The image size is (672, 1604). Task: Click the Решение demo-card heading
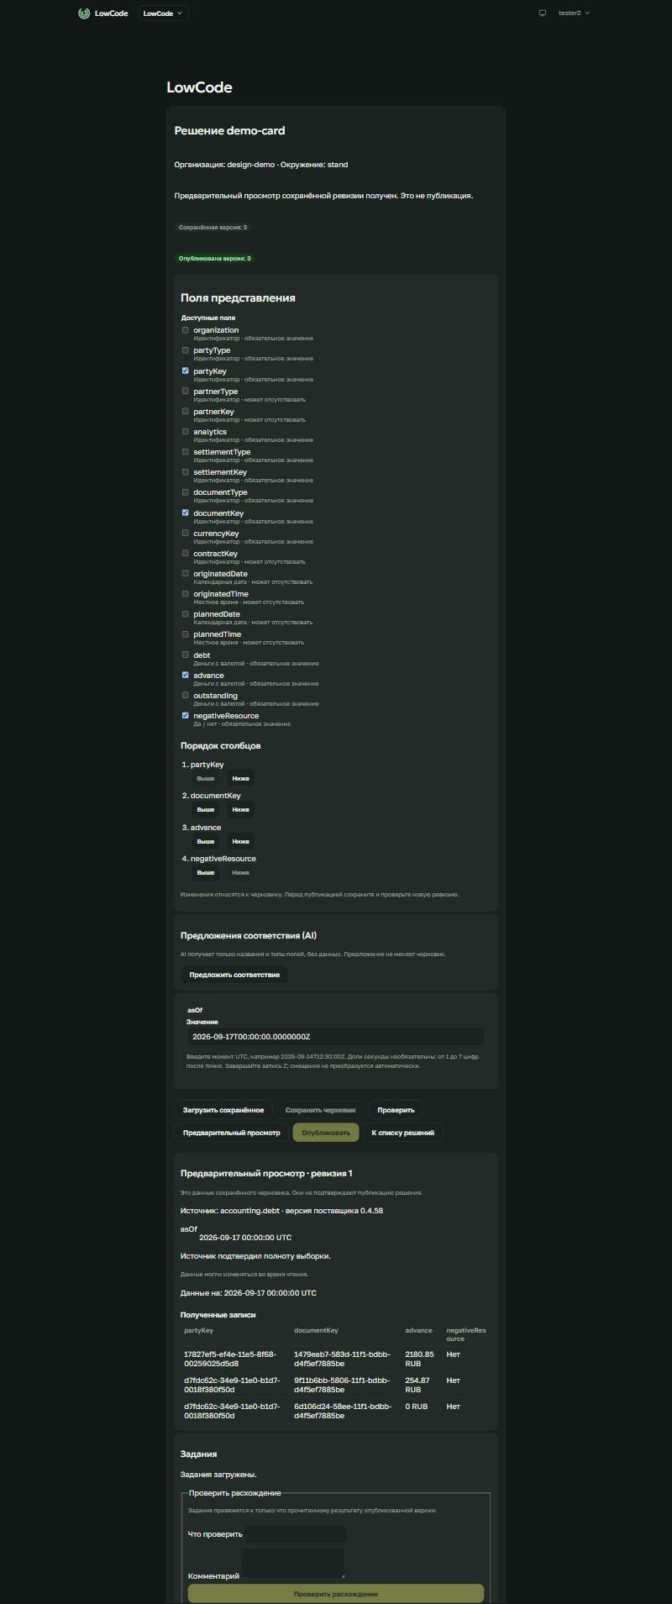coord(229,131)
